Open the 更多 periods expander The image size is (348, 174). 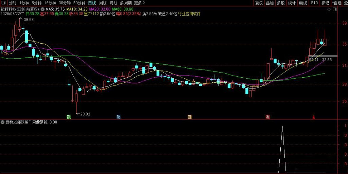click(x=139, y=3)
